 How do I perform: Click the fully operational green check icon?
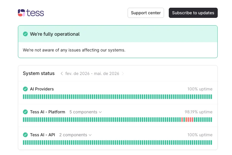[25, 34]
